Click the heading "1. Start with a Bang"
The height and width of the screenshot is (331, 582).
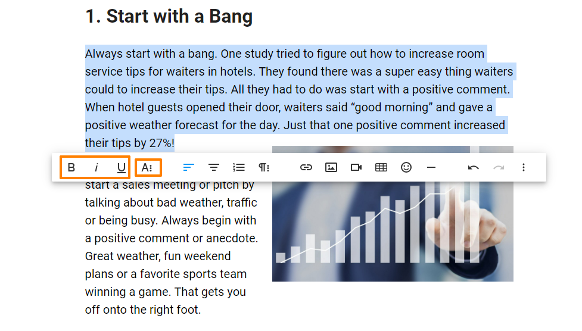click(169, 16)
